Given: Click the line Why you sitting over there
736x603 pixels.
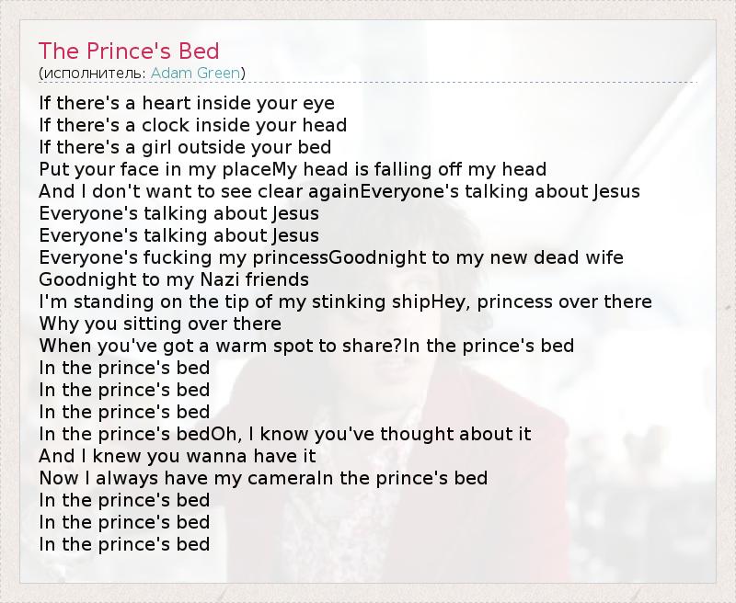Looking at the screenshot, I should coord(160,324).
